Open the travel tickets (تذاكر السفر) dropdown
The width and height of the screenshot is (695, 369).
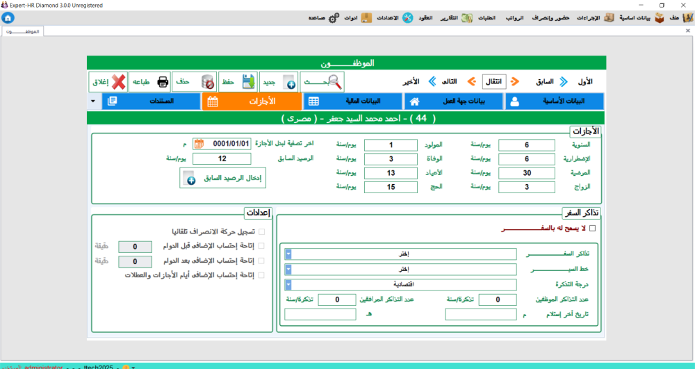click(x=288, y=254)
